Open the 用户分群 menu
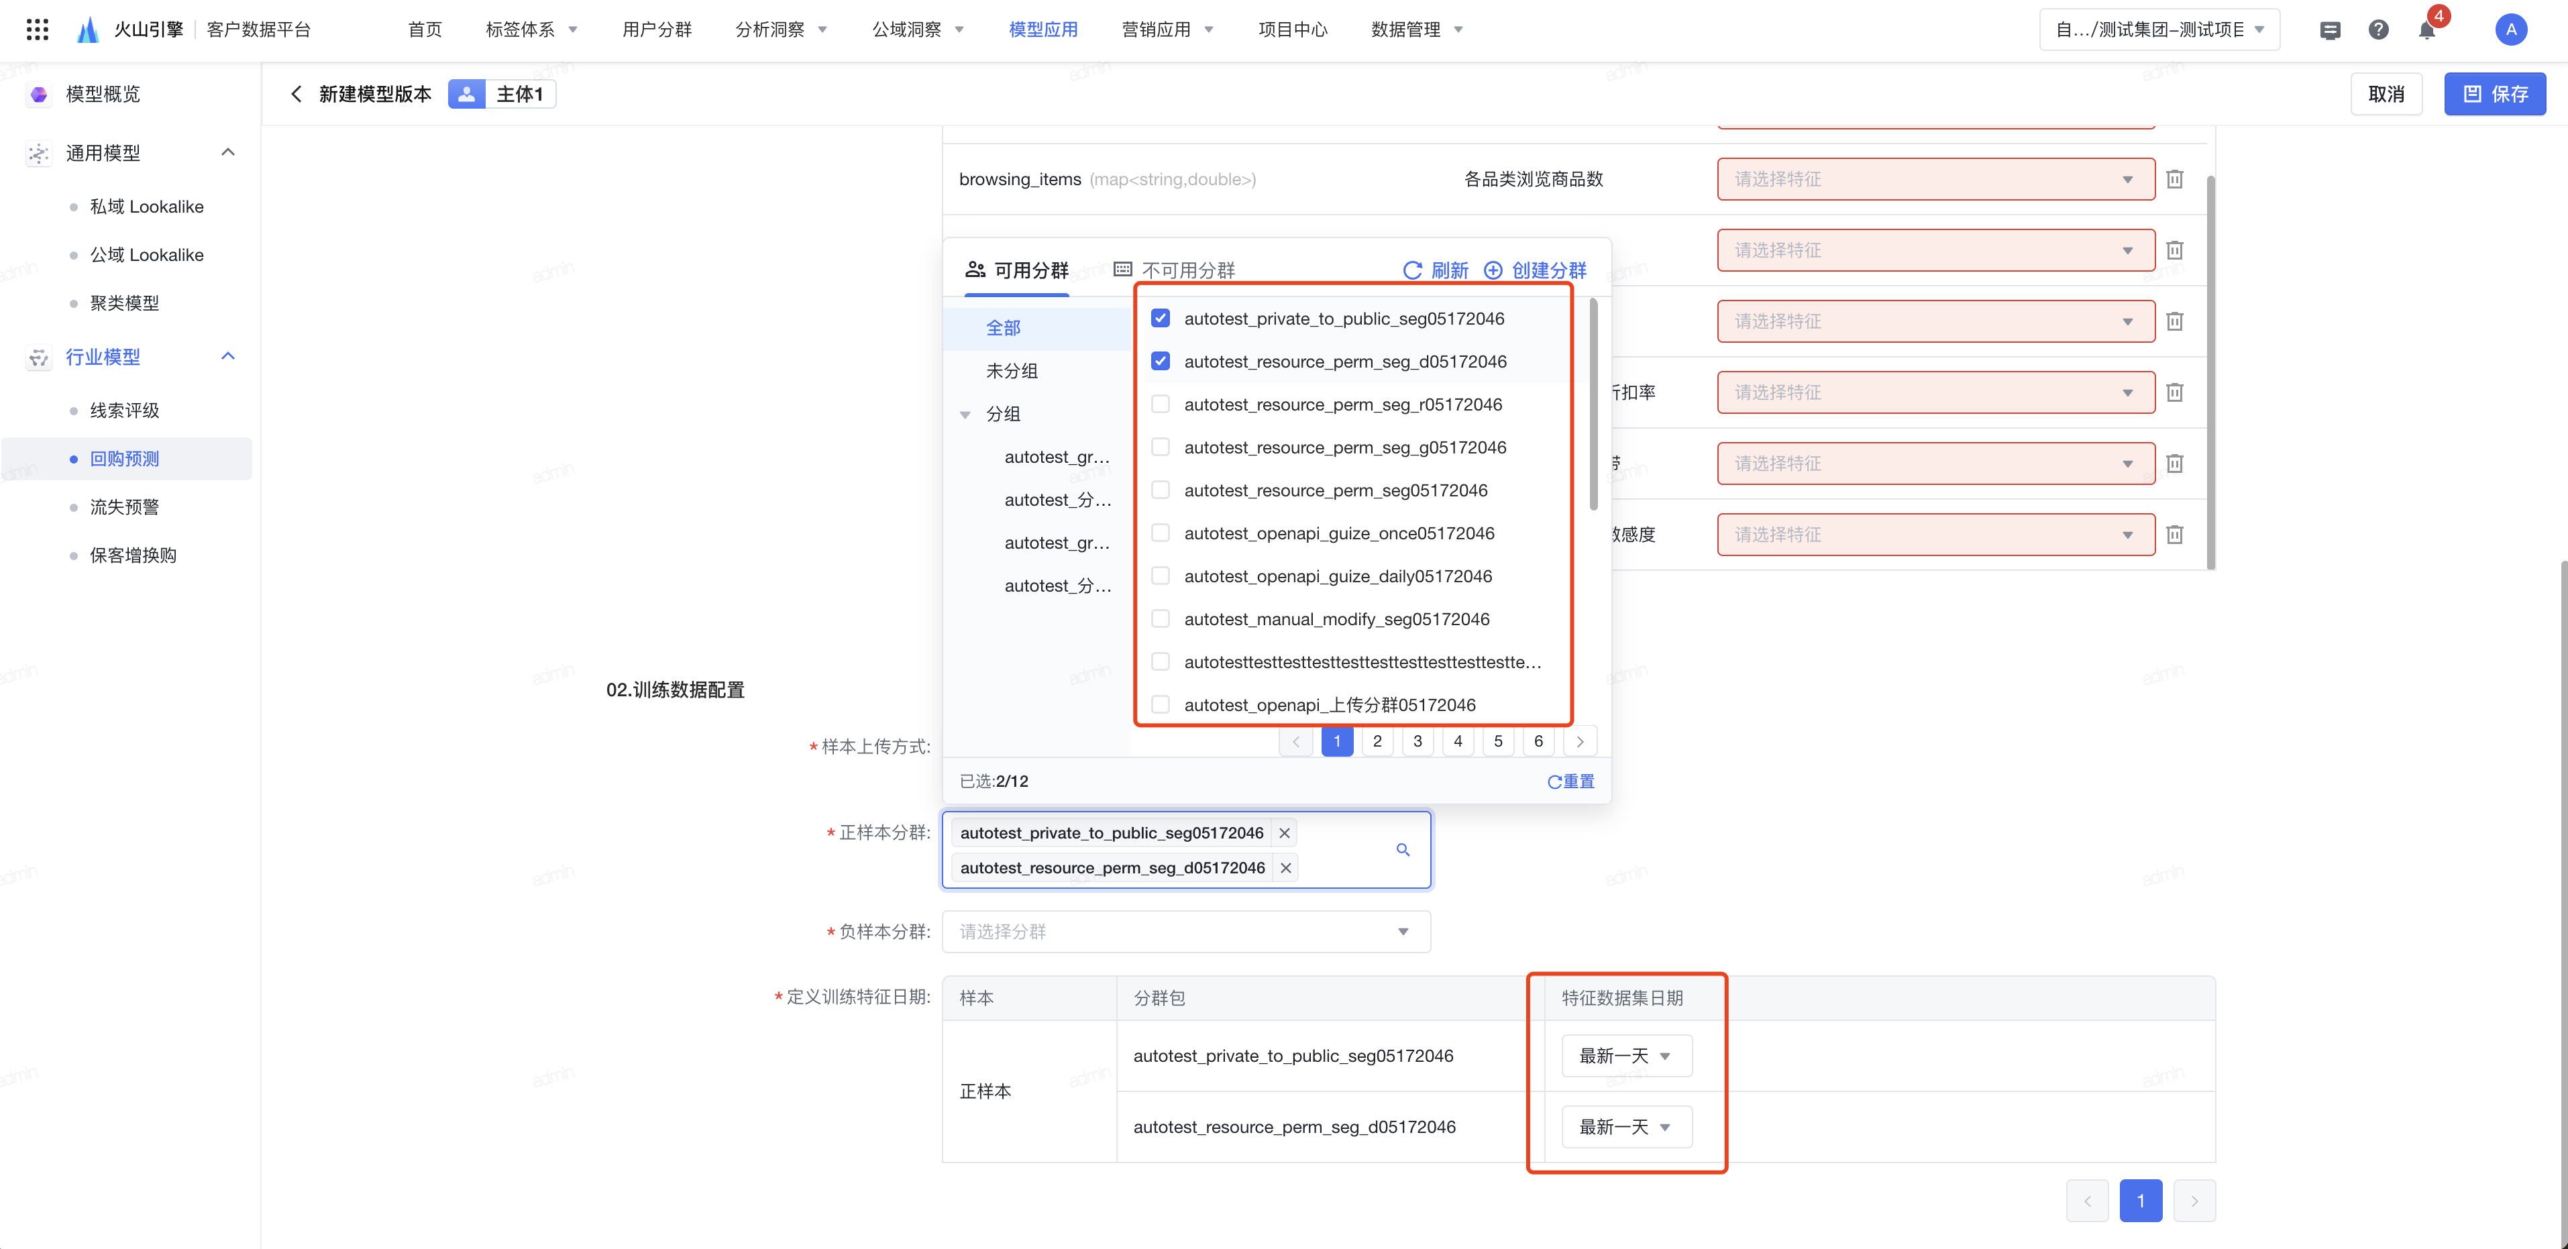 657,30
